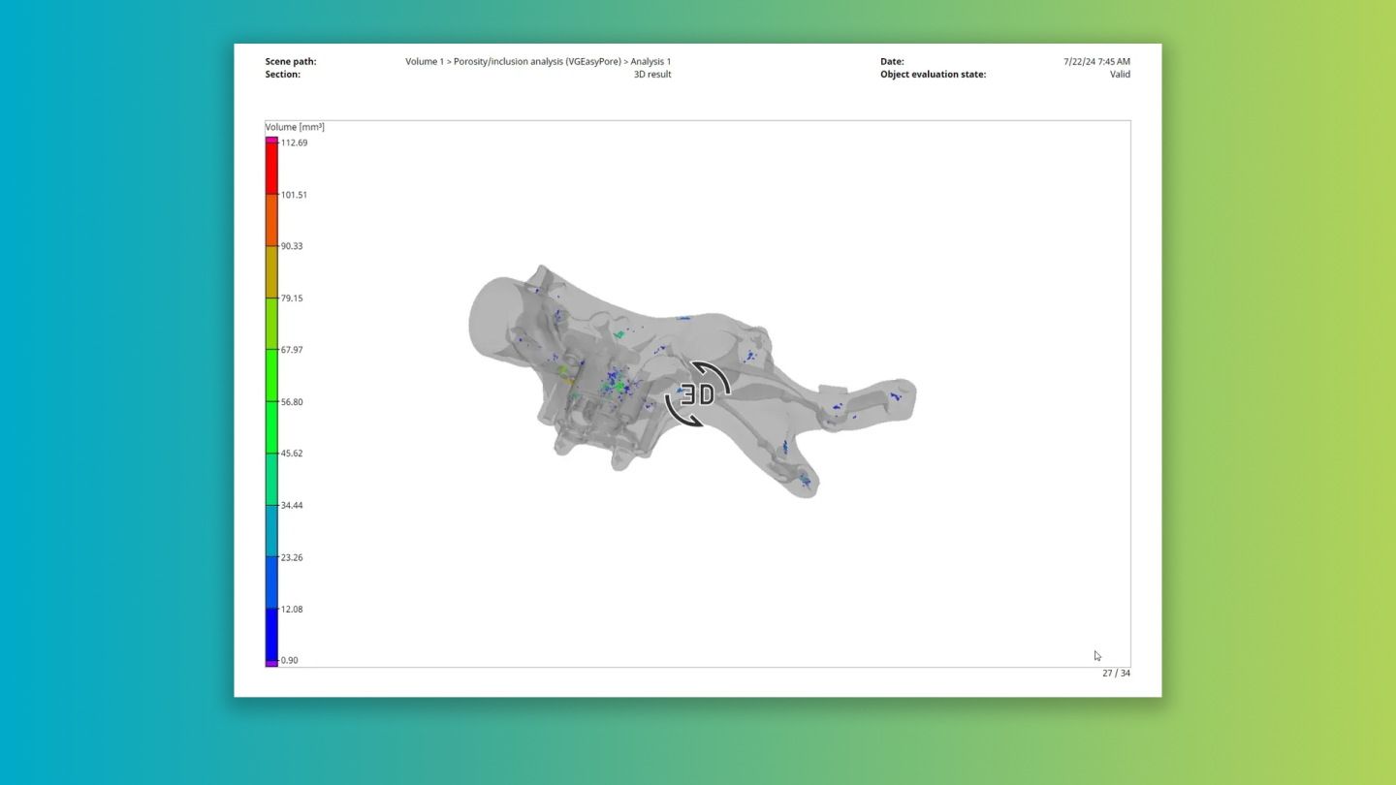Pick the dark blue color bar segment
Viewport: 1396px width, 785px height.
pyautogui.click(x=271, y=635)
